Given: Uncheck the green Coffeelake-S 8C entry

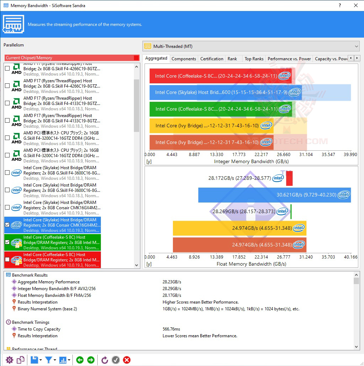Looking at the screenshot, I should (x=7, y=242).
